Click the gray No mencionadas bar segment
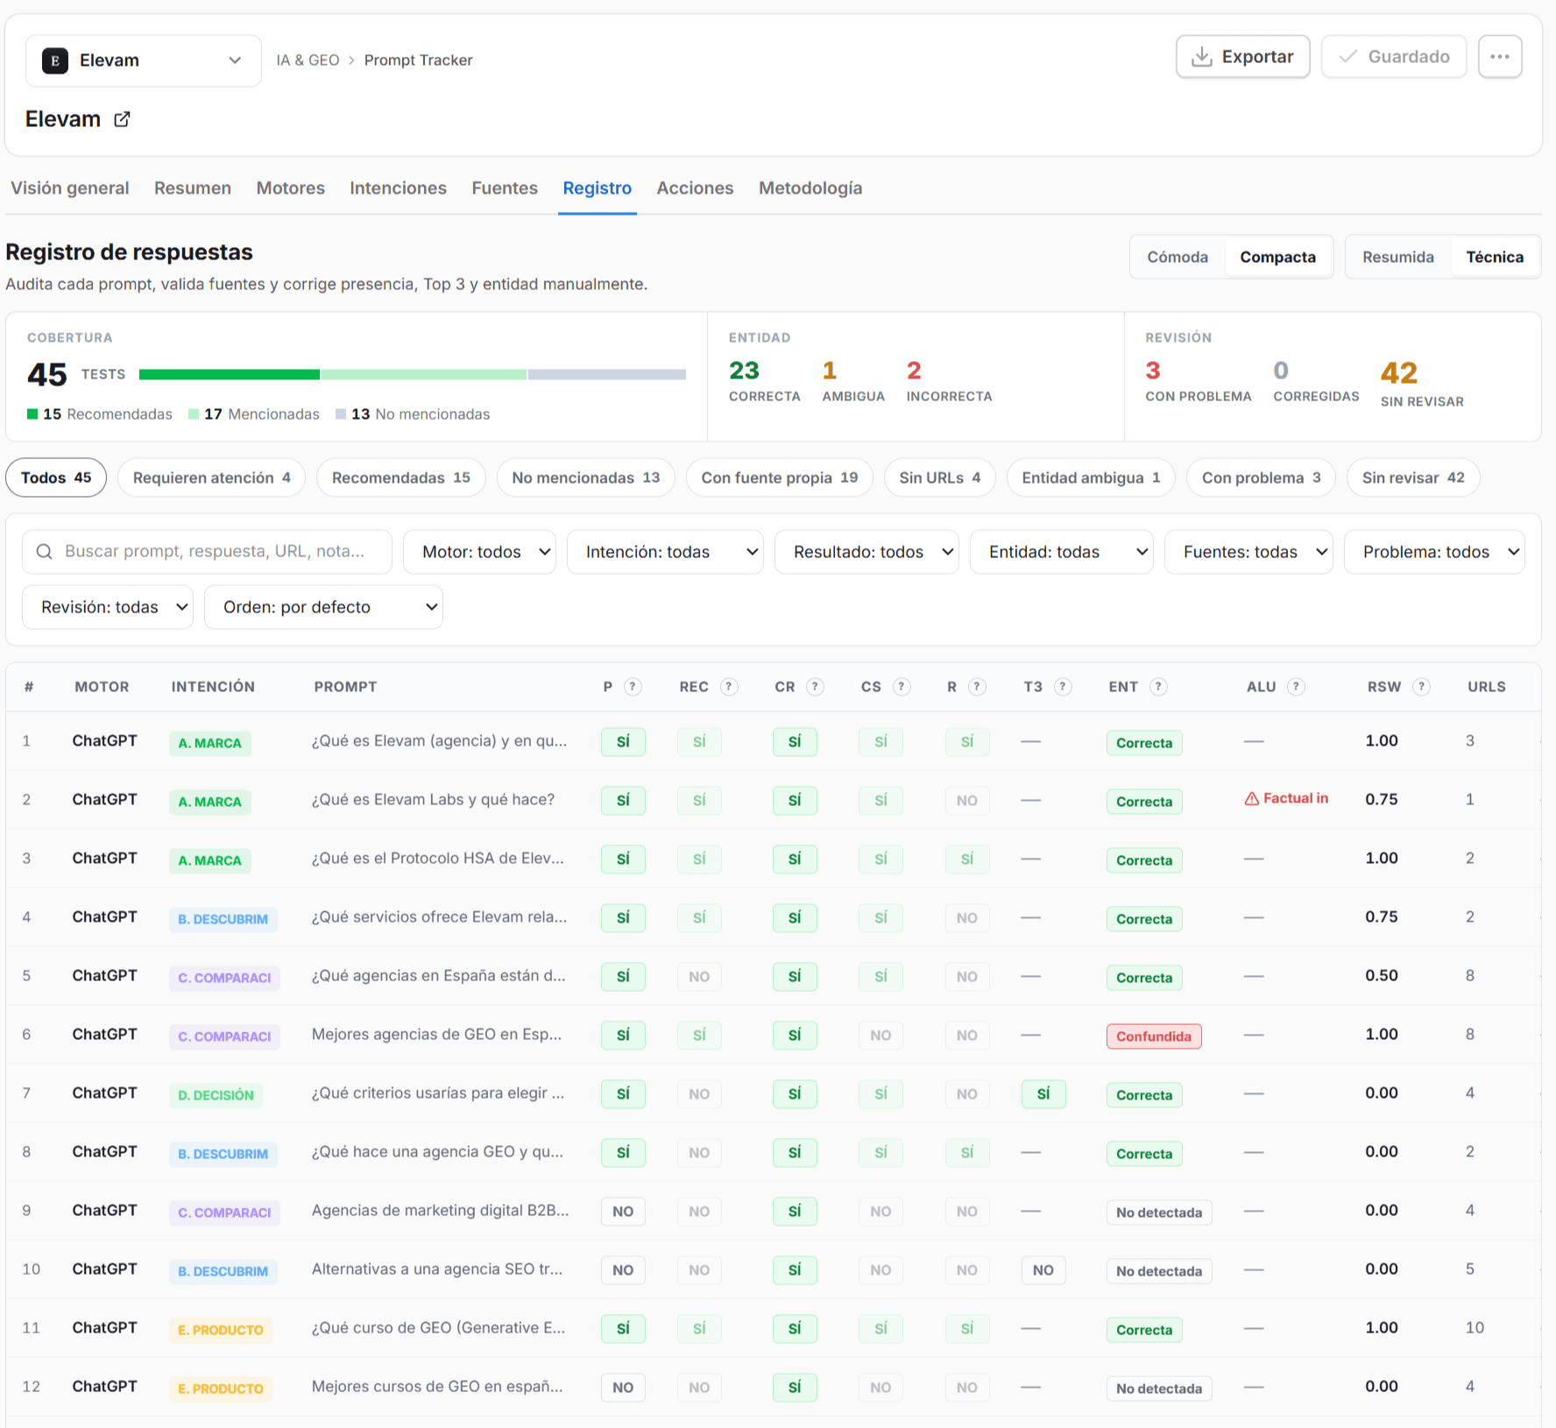The width and height of the screenshot is (1556, 1428). point(607,375)
